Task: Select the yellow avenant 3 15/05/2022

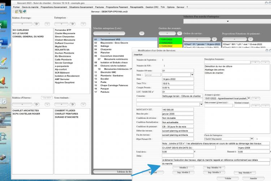Action: click(171, 46)
